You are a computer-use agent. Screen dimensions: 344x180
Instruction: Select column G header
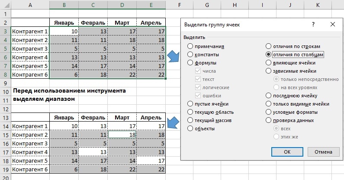click(x=207, y=5)
